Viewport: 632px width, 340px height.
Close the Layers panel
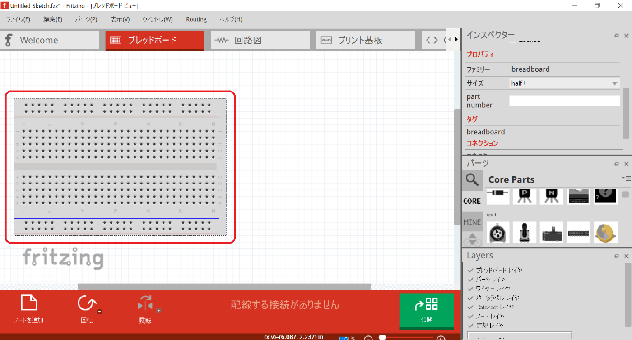[x=626, y=256]
